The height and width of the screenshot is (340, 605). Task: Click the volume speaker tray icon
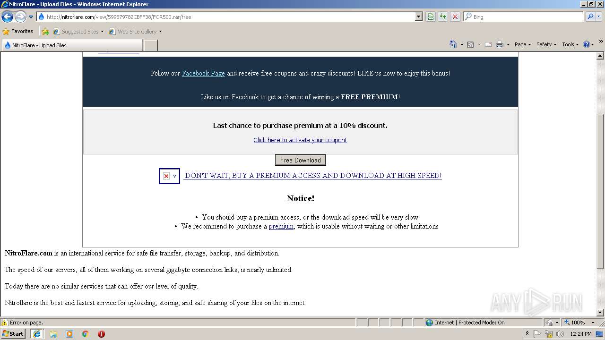(x=560, y=334)
